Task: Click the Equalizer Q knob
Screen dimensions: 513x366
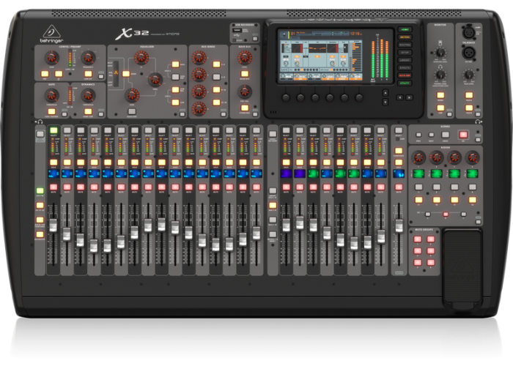Action: coord(141,57)
